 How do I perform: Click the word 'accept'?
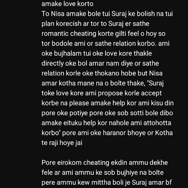point(151,93)
